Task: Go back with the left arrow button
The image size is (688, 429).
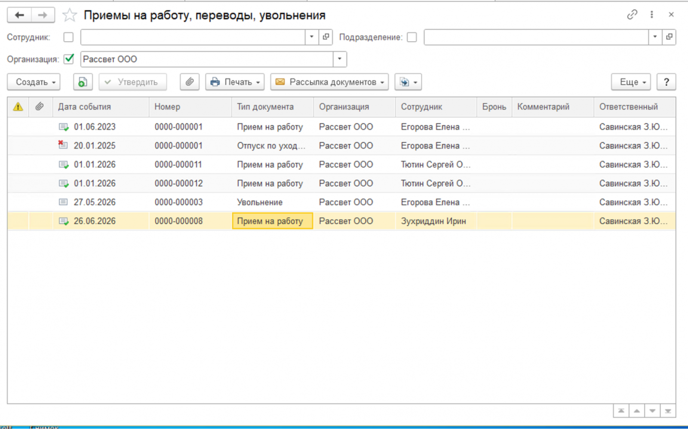Action: (x=19, y=15)
